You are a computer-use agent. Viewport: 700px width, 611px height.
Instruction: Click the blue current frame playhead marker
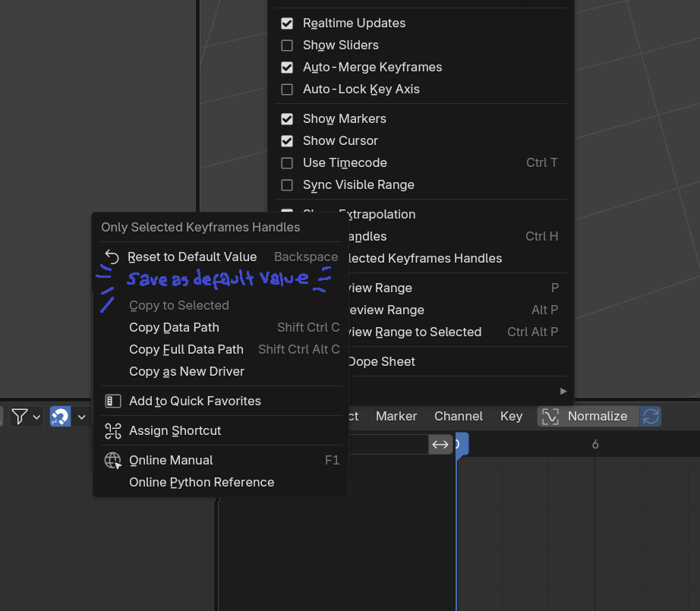[462, 444]
